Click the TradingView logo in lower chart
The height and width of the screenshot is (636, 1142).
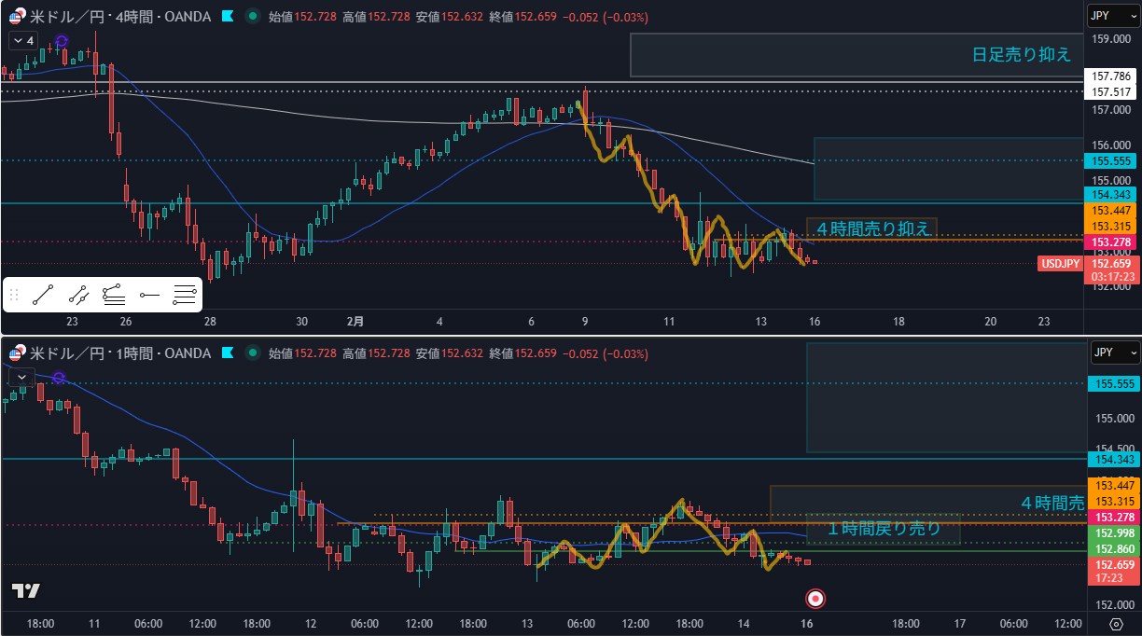click(x=25, y=590)
